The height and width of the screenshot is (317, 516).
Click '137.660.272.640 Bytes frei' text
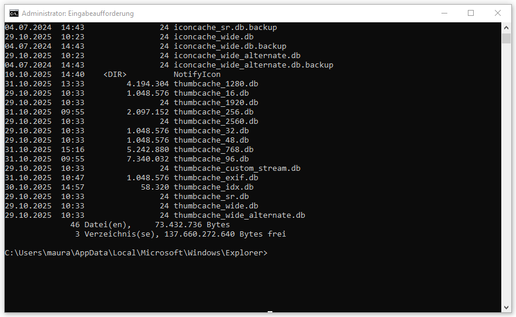[225, 234]
